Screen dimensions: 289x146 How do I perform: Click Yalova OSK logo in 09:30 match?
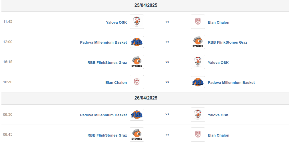198,115
